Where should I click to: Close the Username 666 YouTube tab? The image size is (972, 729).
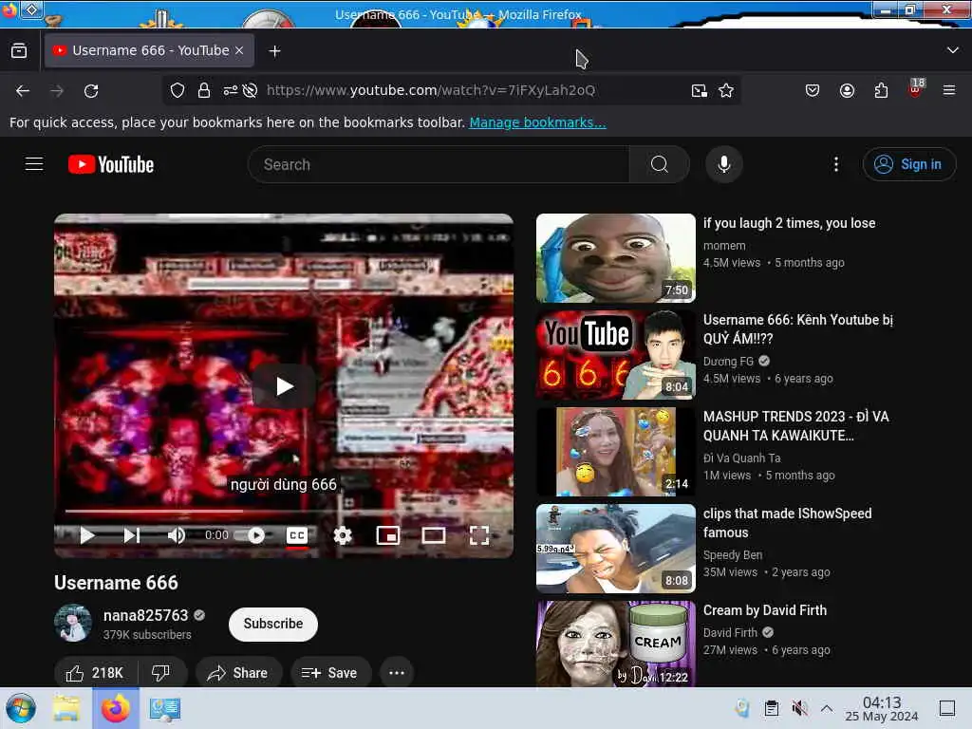pyautogui.click(x=239, y=51)
